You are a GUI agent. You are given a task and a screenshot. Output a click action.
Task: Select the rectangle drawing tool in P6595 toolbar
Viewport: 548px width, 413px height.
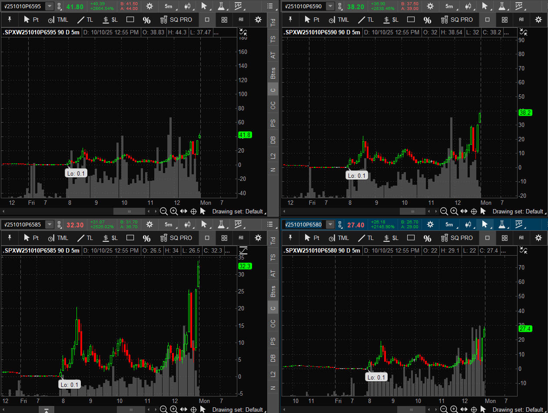click(x=130, y=20)
